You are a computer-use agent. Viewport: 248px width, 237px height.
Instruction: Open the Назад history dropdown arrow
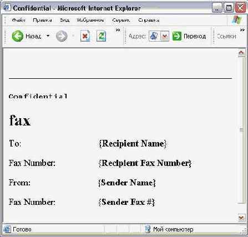pos(48,36)
